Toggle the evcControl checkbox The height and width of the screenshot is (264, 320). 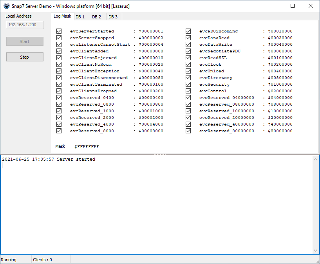tap(188, 91)
